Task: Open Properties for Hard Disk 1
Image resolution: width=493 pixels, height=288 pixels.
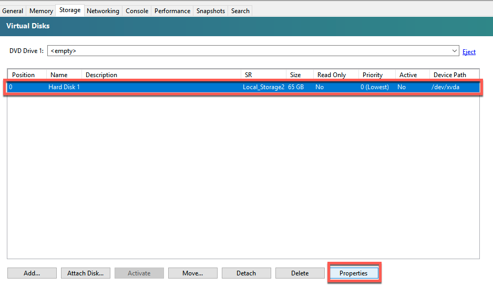Action: coord(354,273)
